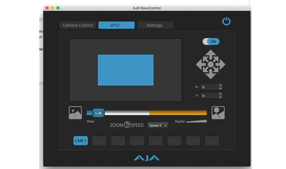Click the up-left diagonal arrow on pan pad
Image resolution: width=286 pixels, height=169 pixels.
205,59
